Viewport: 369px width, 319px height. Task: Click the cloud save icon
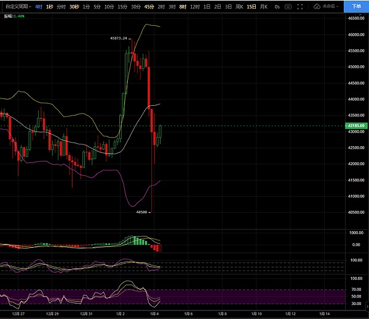tap(317, 6)
